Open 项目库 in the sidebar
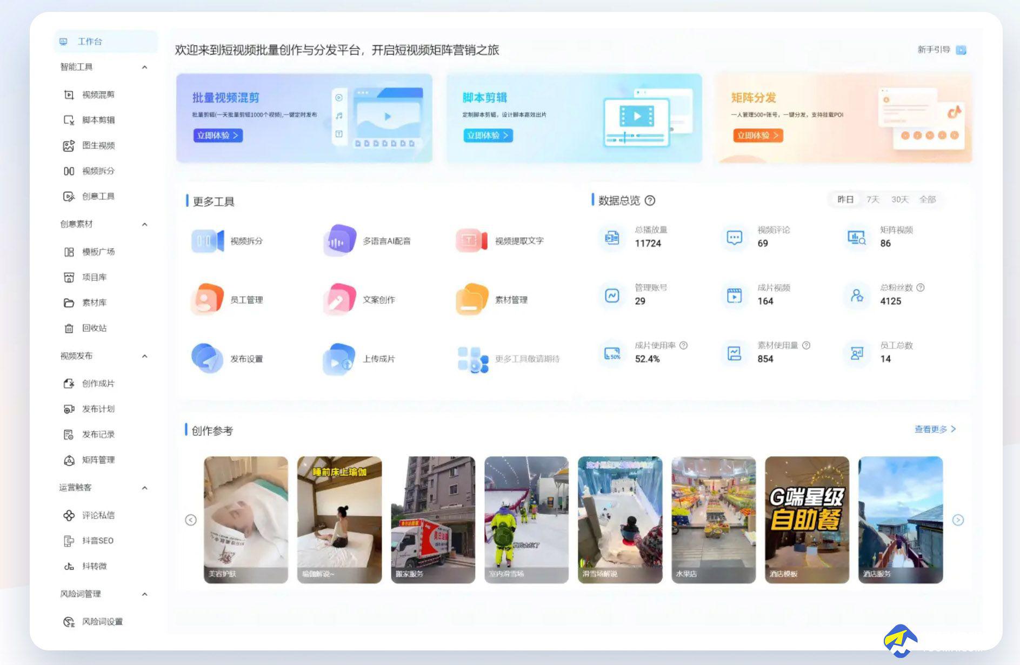This screenshot has height=665, width=1020. [x=85, y=277]
